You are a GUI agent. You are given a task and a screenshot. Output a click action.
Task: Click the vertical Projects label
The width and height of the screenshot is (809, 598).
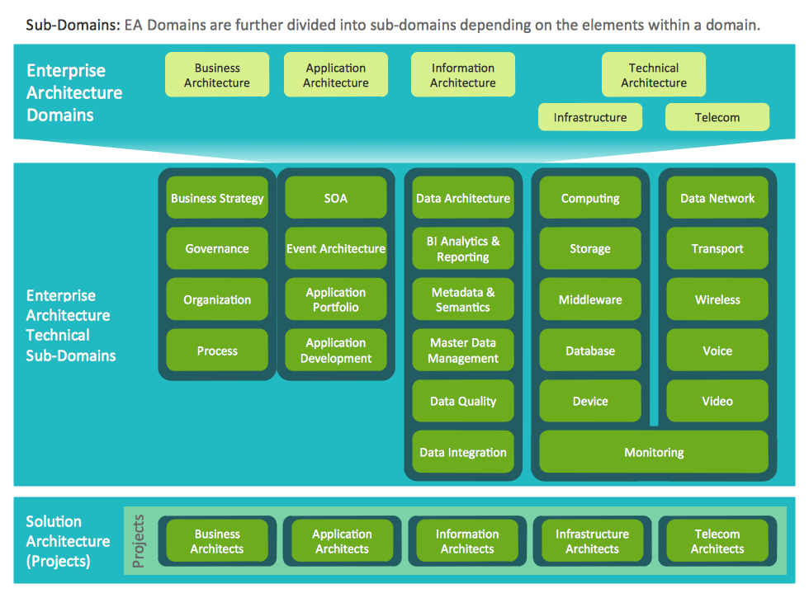point(139,541)
